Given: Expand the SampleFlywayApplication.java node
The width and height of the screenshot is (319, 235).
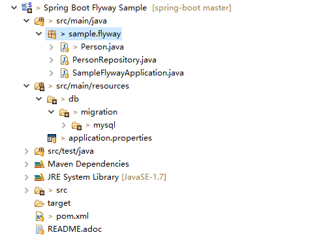Looking at the screenshot, I should tap(52, 73).
